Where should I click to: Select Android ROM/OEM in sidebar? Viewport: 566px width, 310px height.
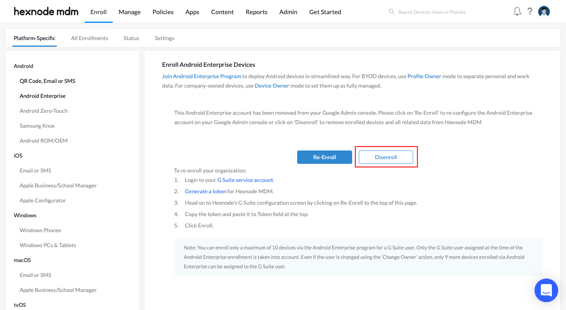44,141
